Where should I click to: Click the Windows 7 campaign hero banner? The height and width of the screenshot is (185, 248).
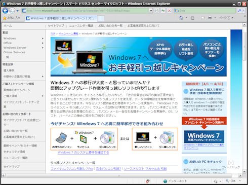[139, 57]
